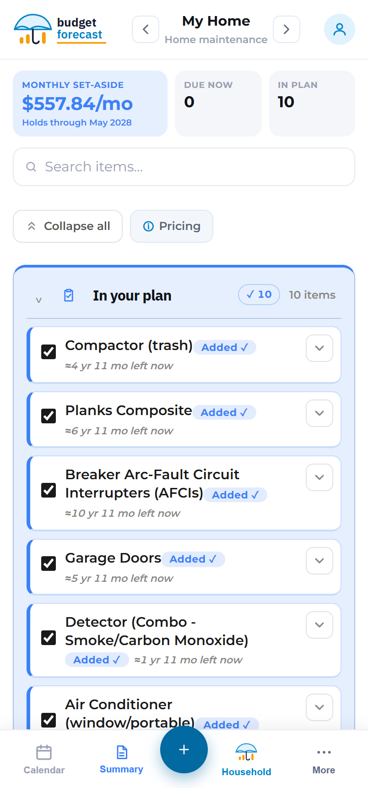This screenshot has height=788, width=368.
Task: Uncheck the Garage Doors checkbox
Action: tap(49, 564)
